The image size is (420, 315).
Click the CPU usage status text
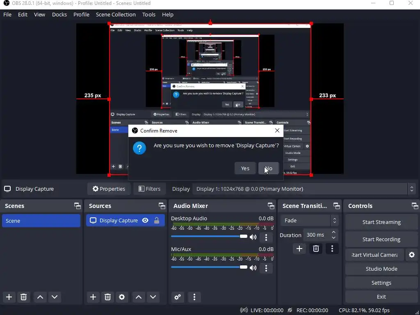tap(364, 310)
